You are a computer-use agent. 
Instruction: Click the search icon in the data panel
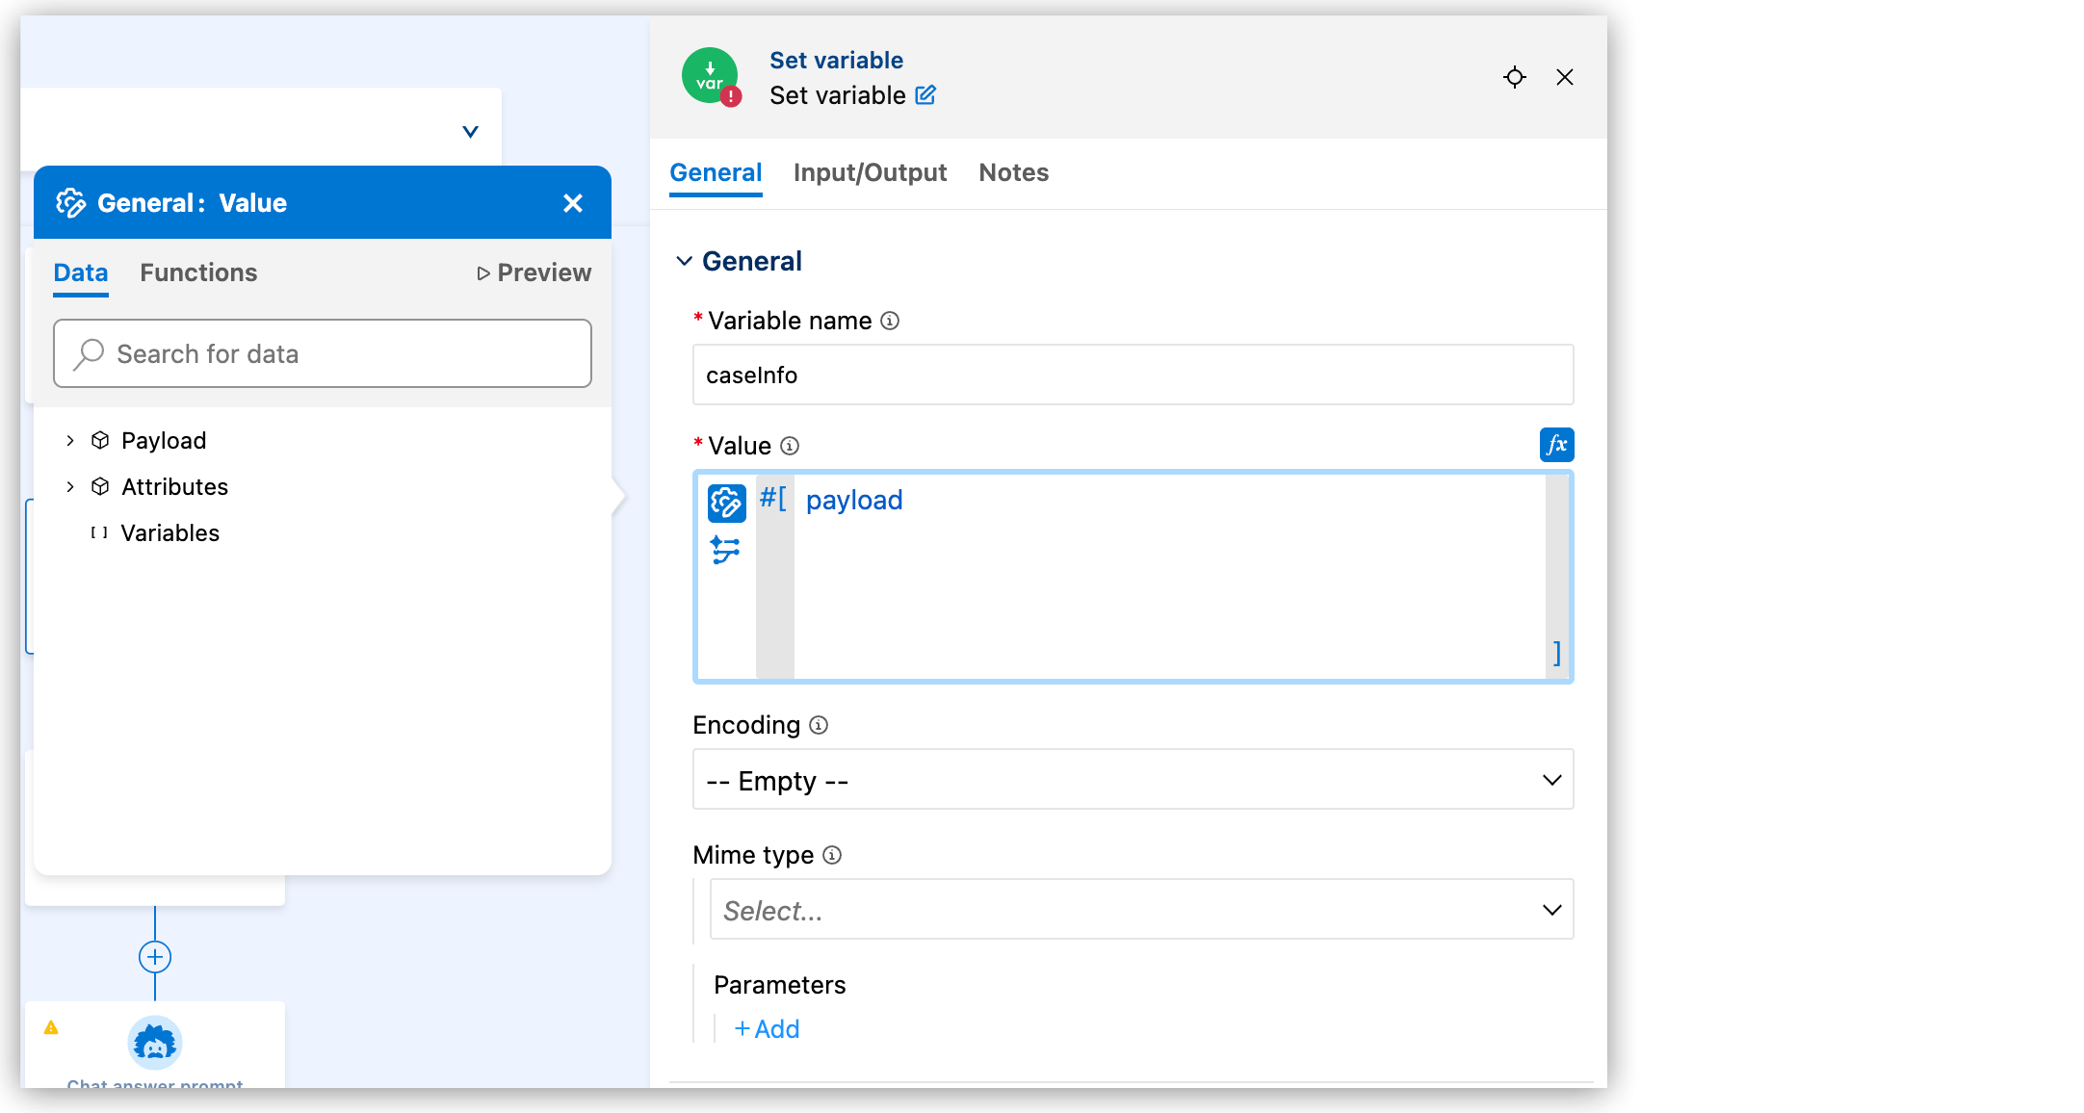pos(88,353)
